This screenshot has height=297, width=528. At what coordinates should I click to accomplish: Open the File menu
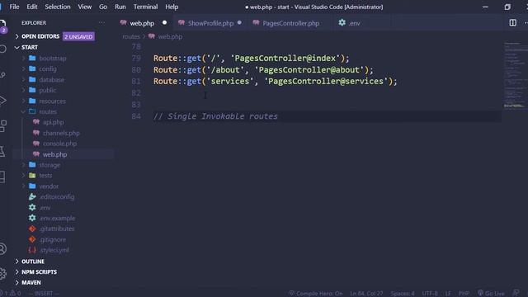(14, 7)
